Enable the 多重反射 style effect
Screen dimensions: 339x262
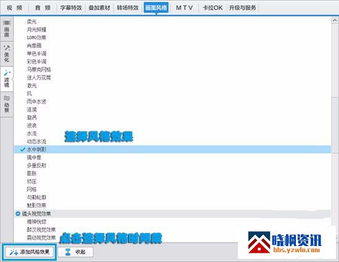36,165
